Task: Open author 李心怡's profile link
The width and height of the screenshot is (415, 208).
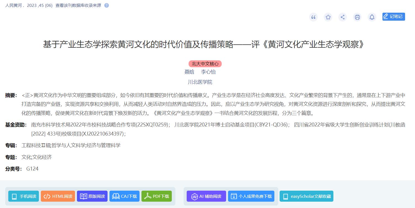Action: point(208,72)
